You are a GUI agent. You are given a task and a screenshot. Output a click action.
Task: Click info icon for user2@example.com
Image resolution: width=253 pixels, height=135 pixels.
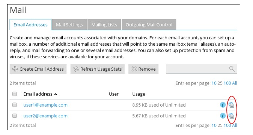coord(223,116)
